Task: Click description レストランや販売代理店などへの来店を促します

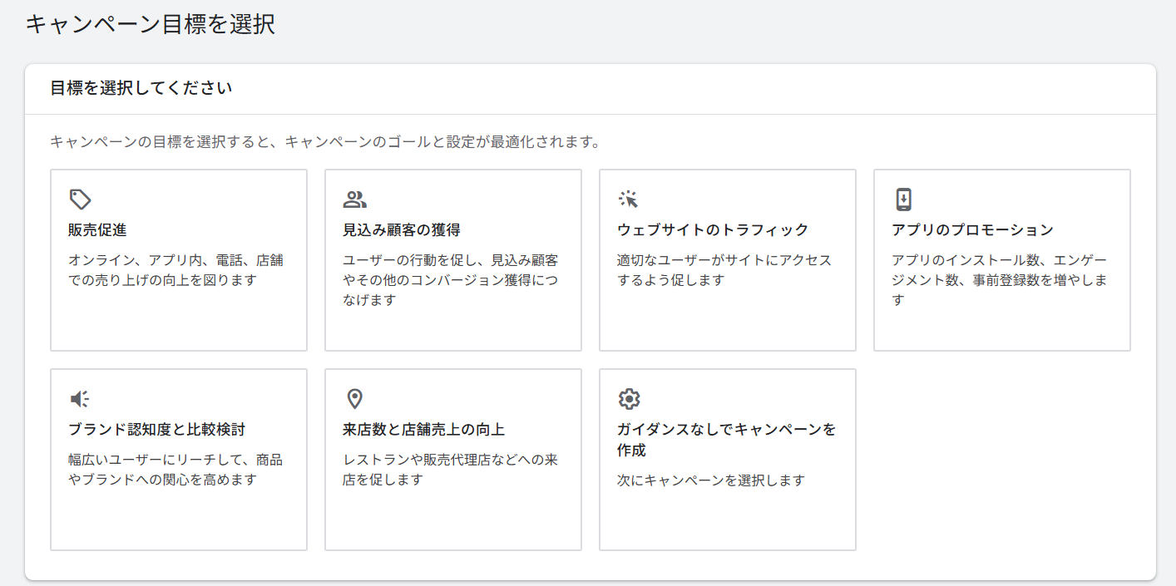Action: point(450,470)
